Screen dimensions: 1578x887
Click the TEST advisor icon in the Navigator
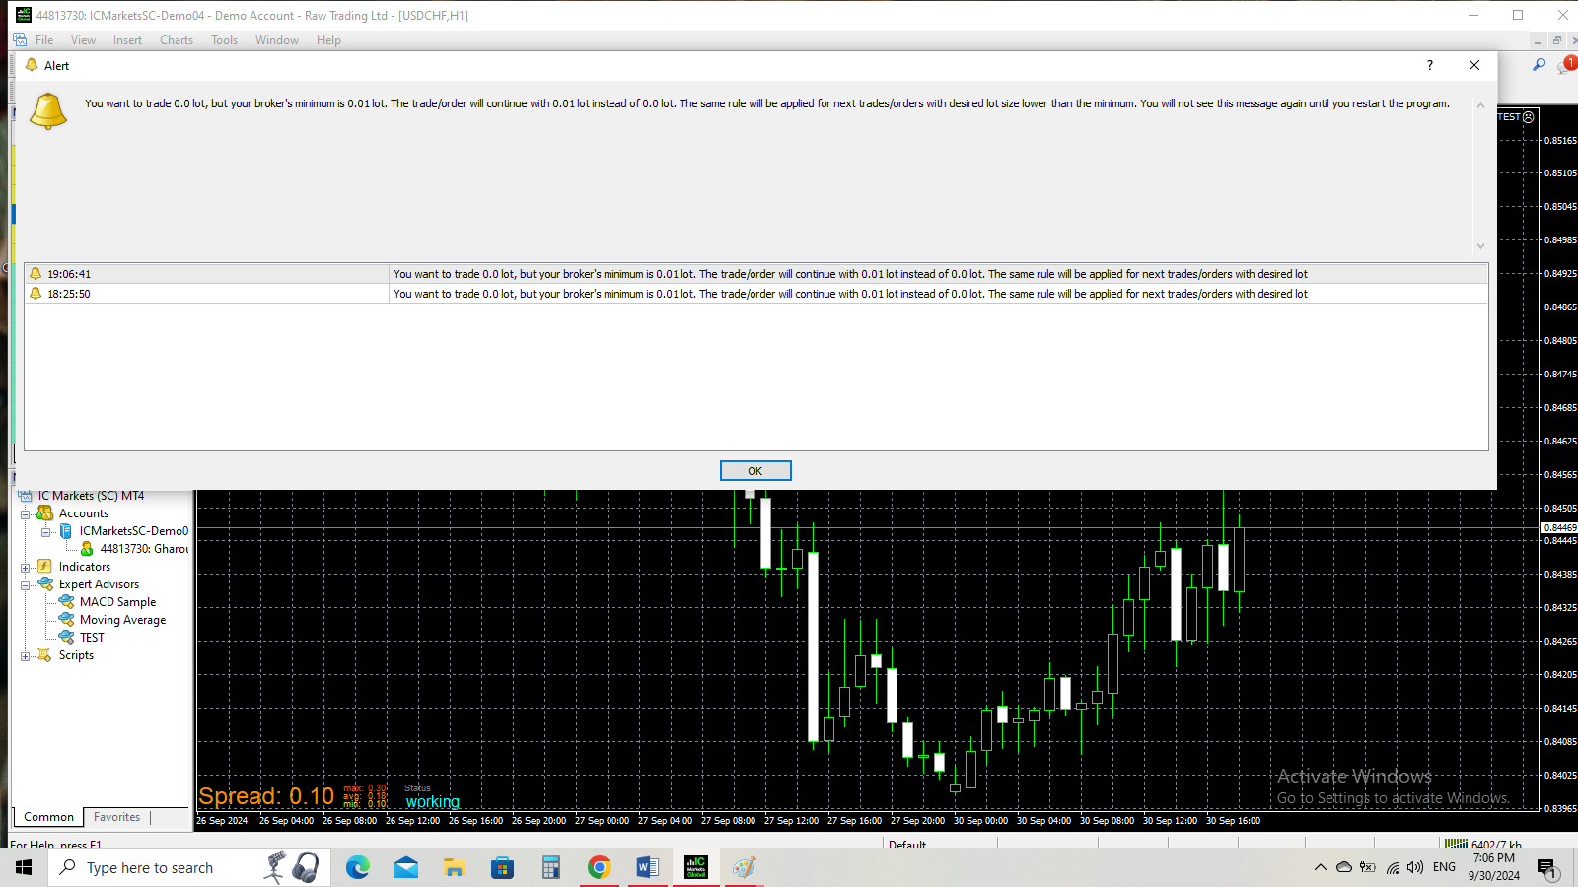pyautogui.click(x=66, y=638)
